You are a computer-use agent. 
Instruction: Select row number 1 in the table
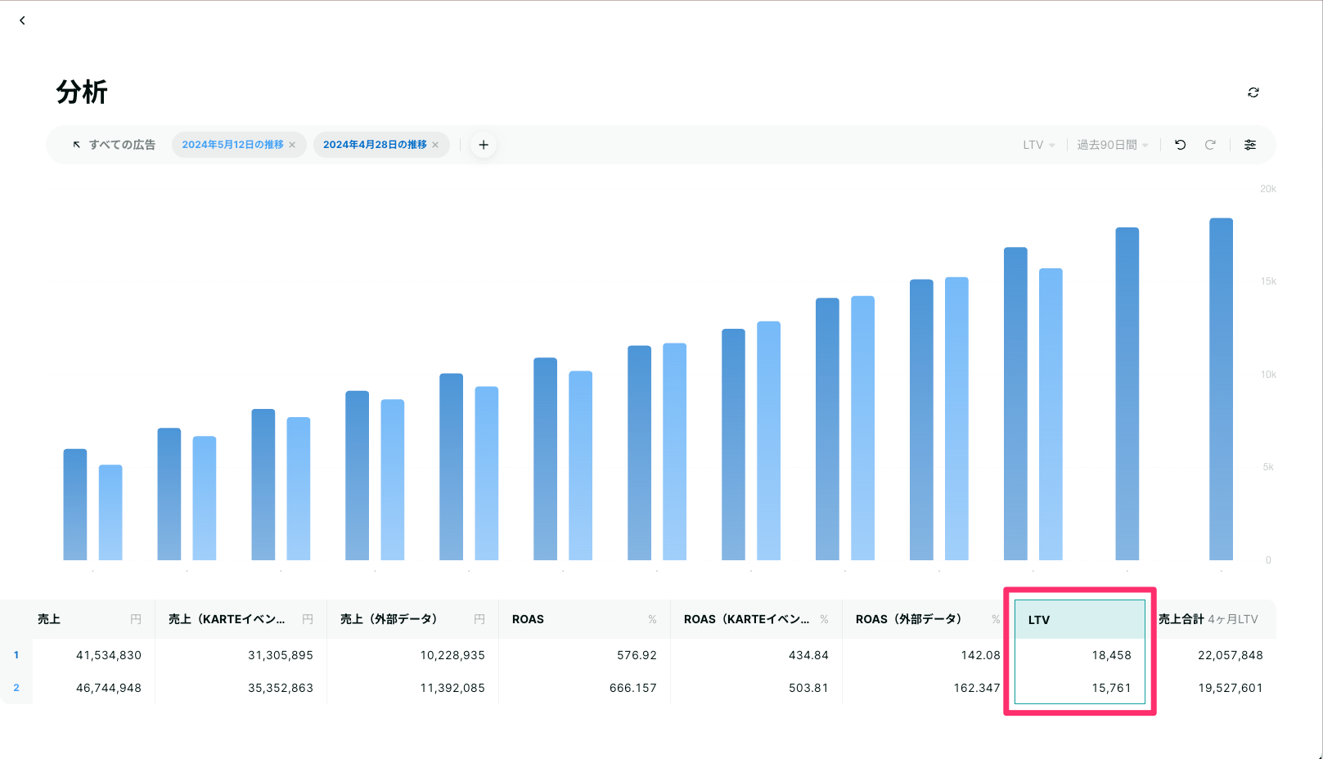point(16,655)
